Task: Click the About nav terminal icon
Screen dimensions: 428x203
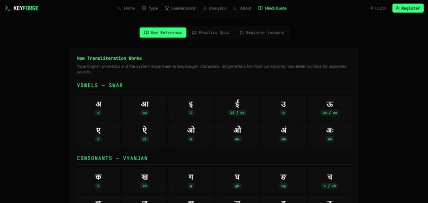Action: tap(235, 8)
